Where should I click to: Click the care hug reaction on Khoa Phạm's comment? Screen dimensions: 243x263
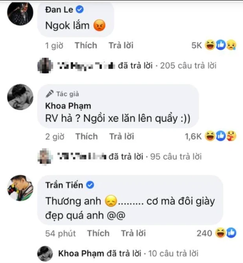point(232,136)
